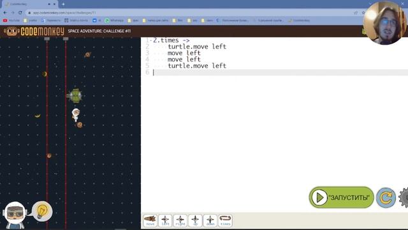The height and width of the screenshot is (230, 408).
Task: Open a new browser tab
Action: pos(63,4)
